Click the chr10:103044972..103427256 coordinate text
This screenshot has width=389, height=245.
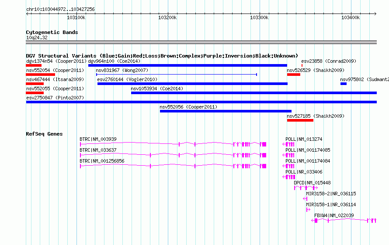(x=60, y=9)
